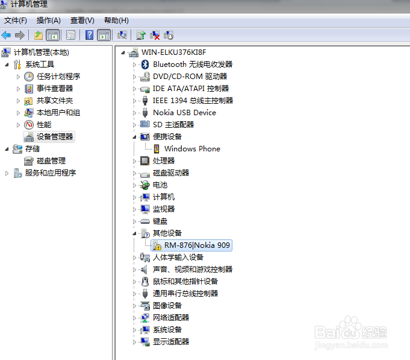
Task: Click the Forward arrow toolbar icon
Action: (20, 35)
